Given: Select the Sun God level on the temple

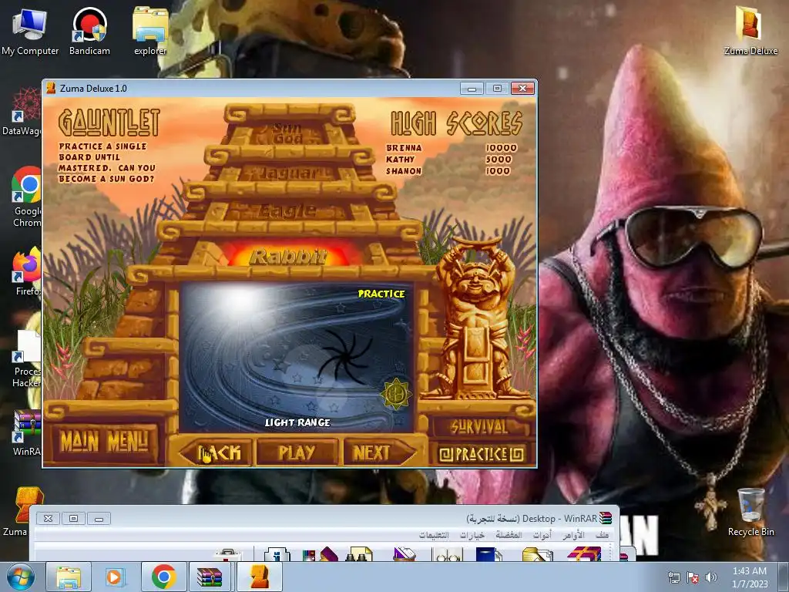Looking at the screenshot, I should 288,133.
